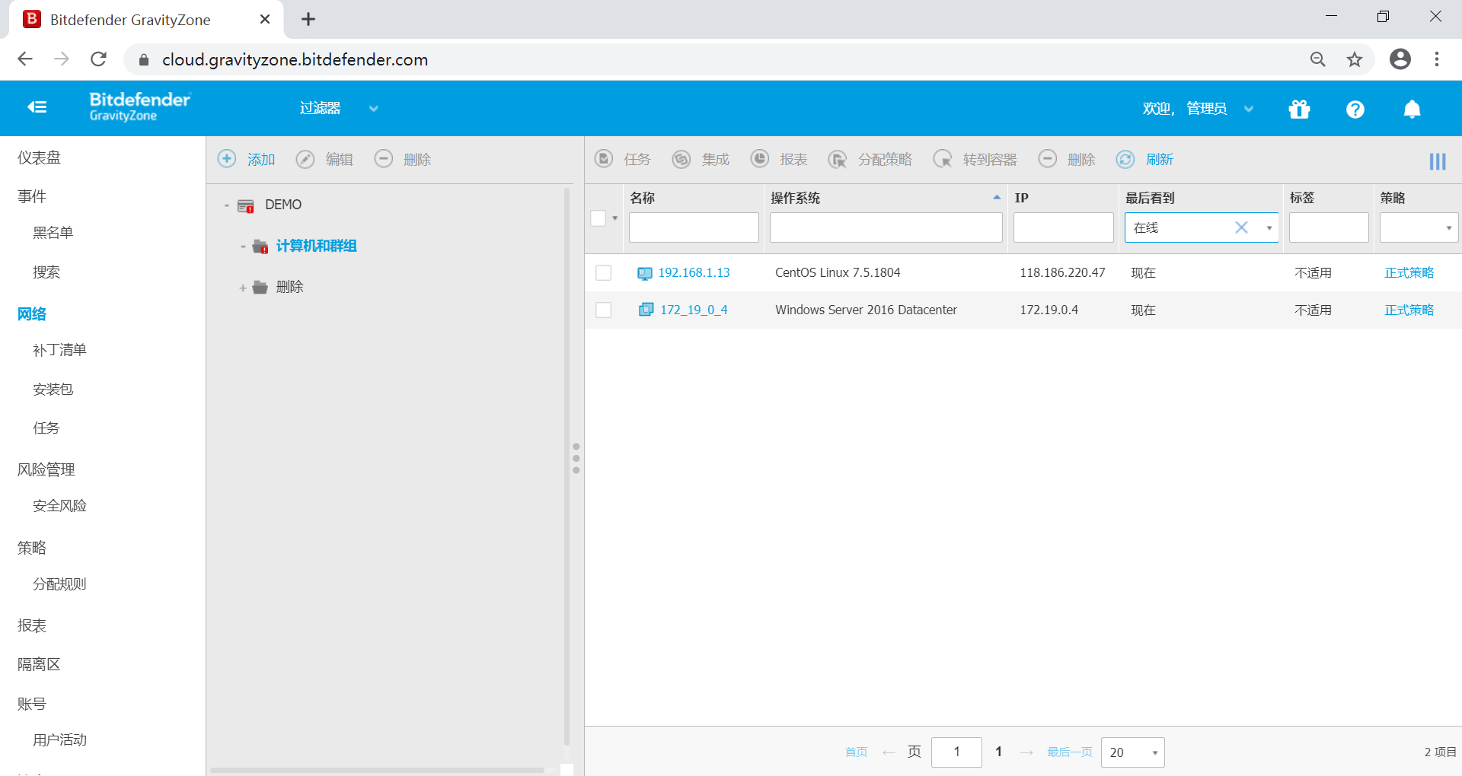Screen dimensions: 1462x776
Task: Open notifications bell icon
Action: click(1412, 110)
